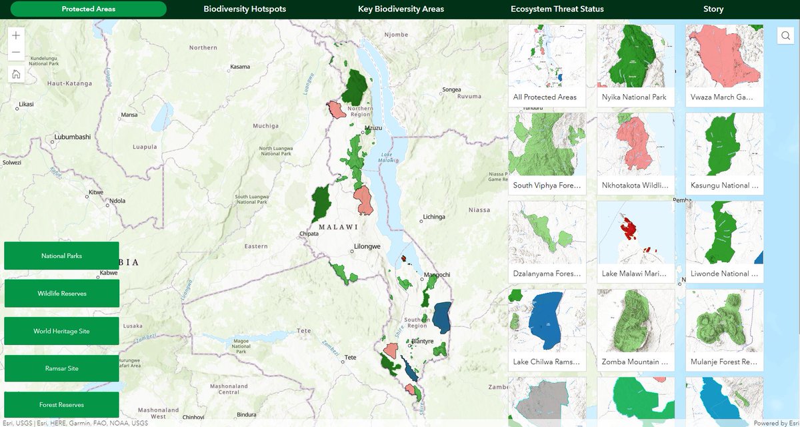Filter map by National Parks

[61, 256]
